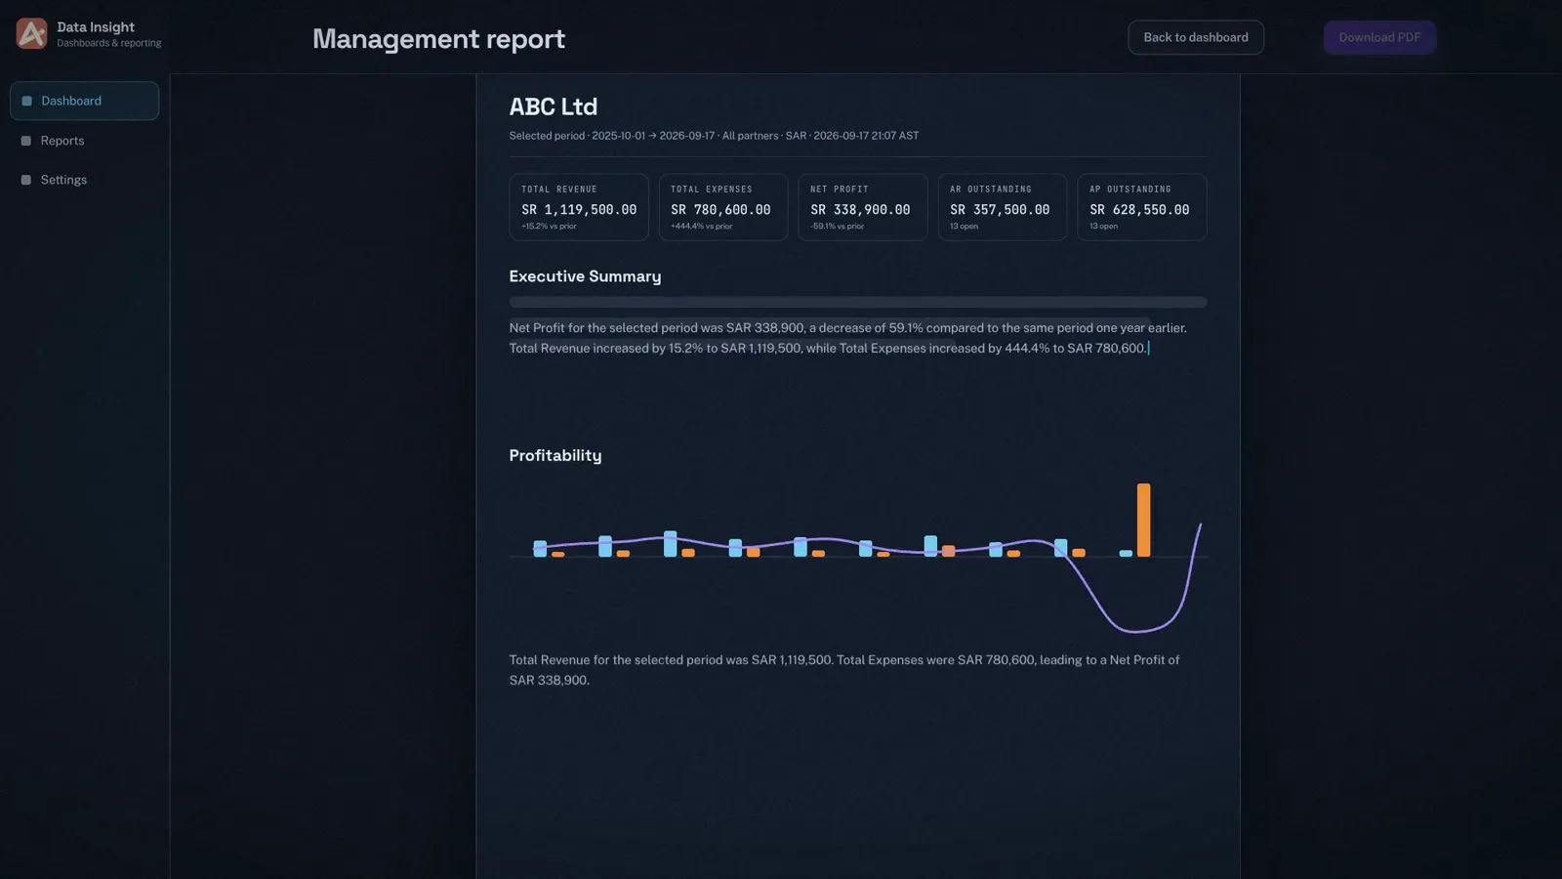Select the Total Expenses KPI card

723,207
